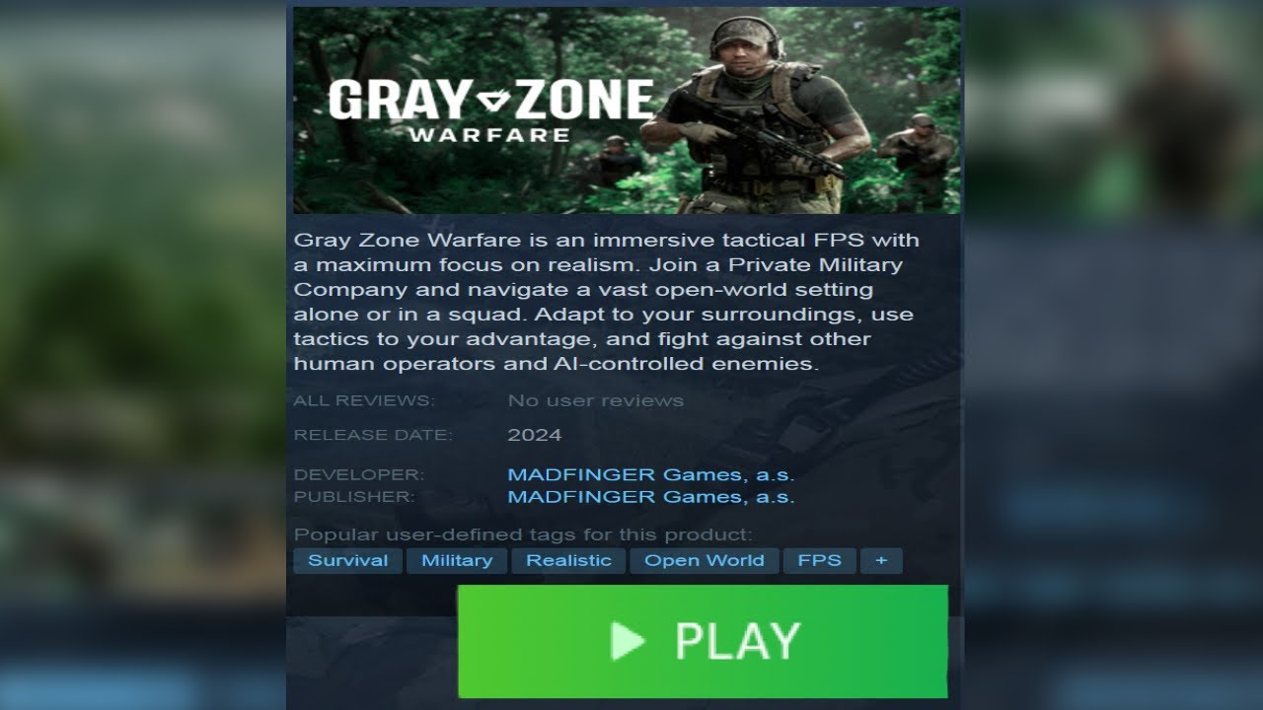Click the ALL REVIEWS label
1263x710 pixels.
[363, 400]
